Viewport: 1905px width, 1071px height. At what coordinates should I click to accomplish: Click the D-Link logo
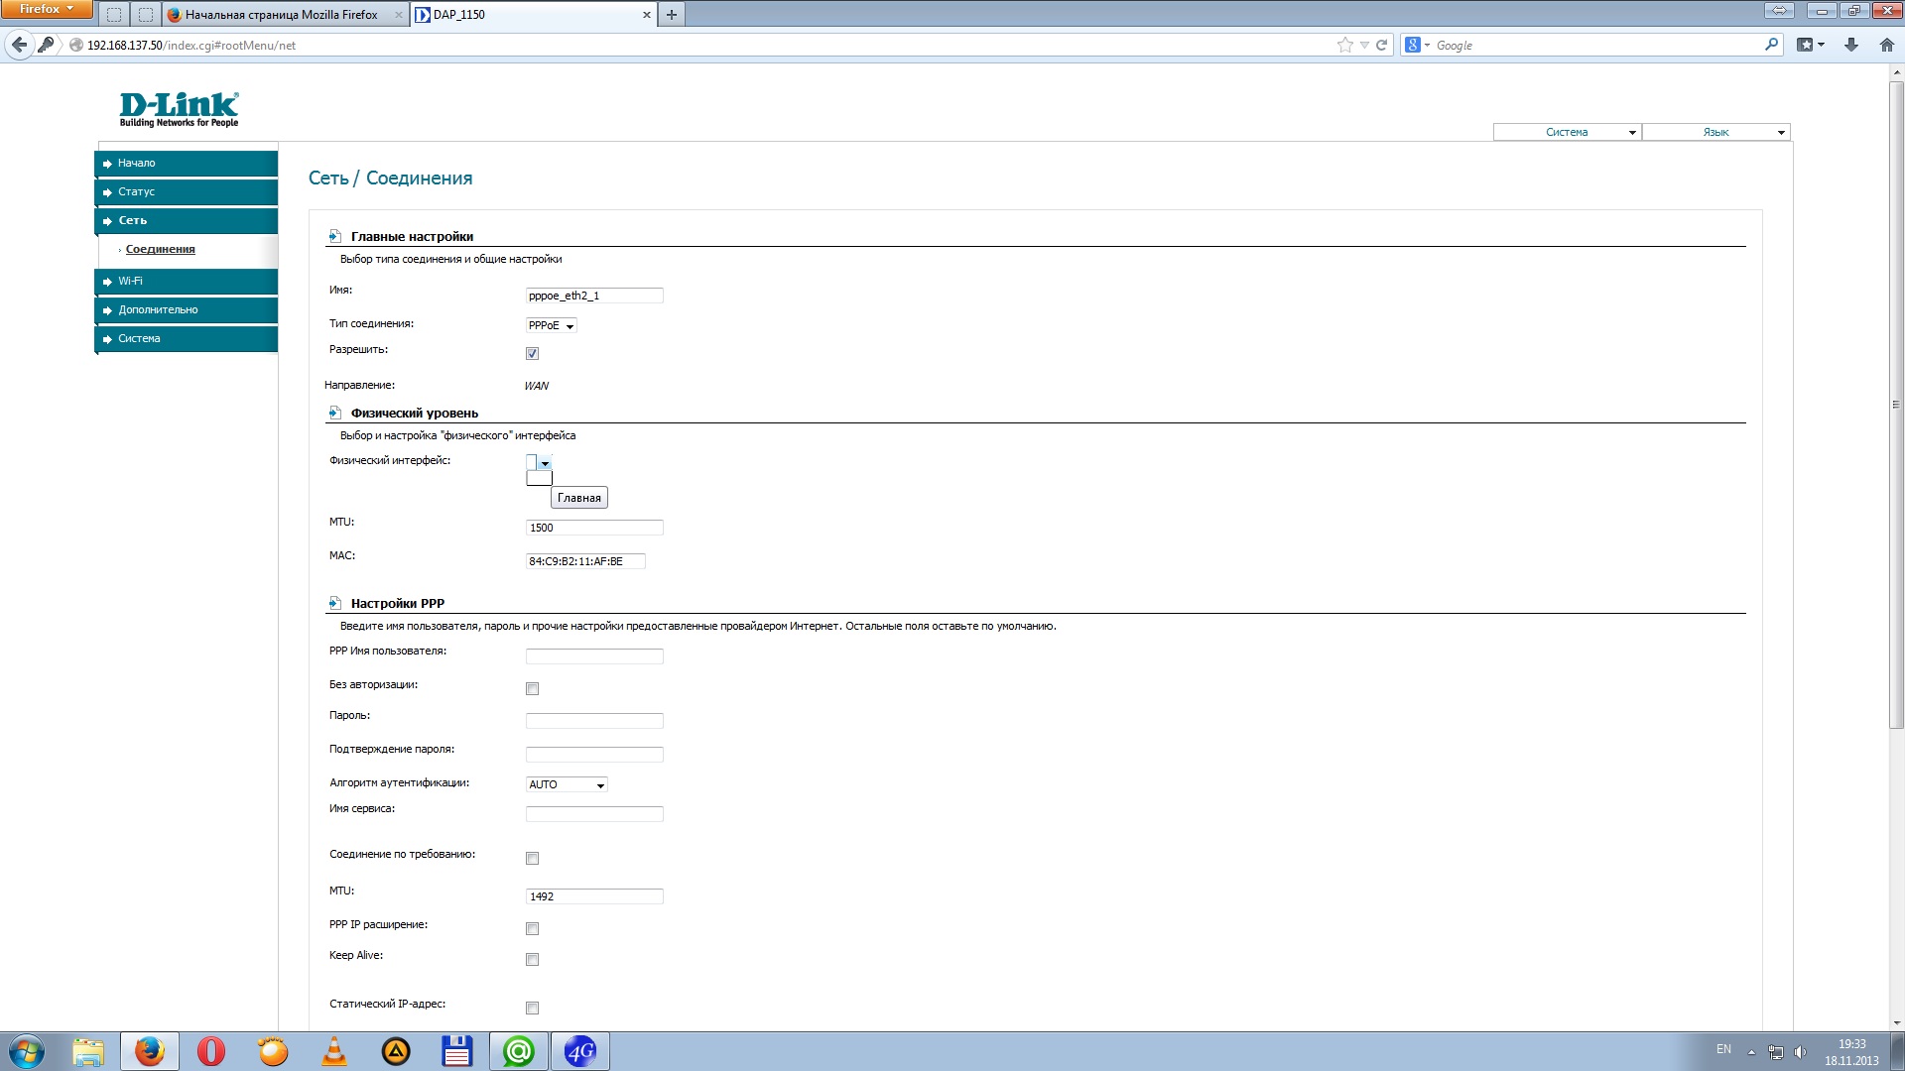click(x=179, y=109)
